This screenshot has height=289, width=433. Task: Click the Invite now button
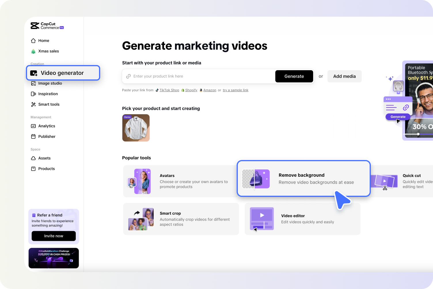pyautogui.click(x=54, y=236)
